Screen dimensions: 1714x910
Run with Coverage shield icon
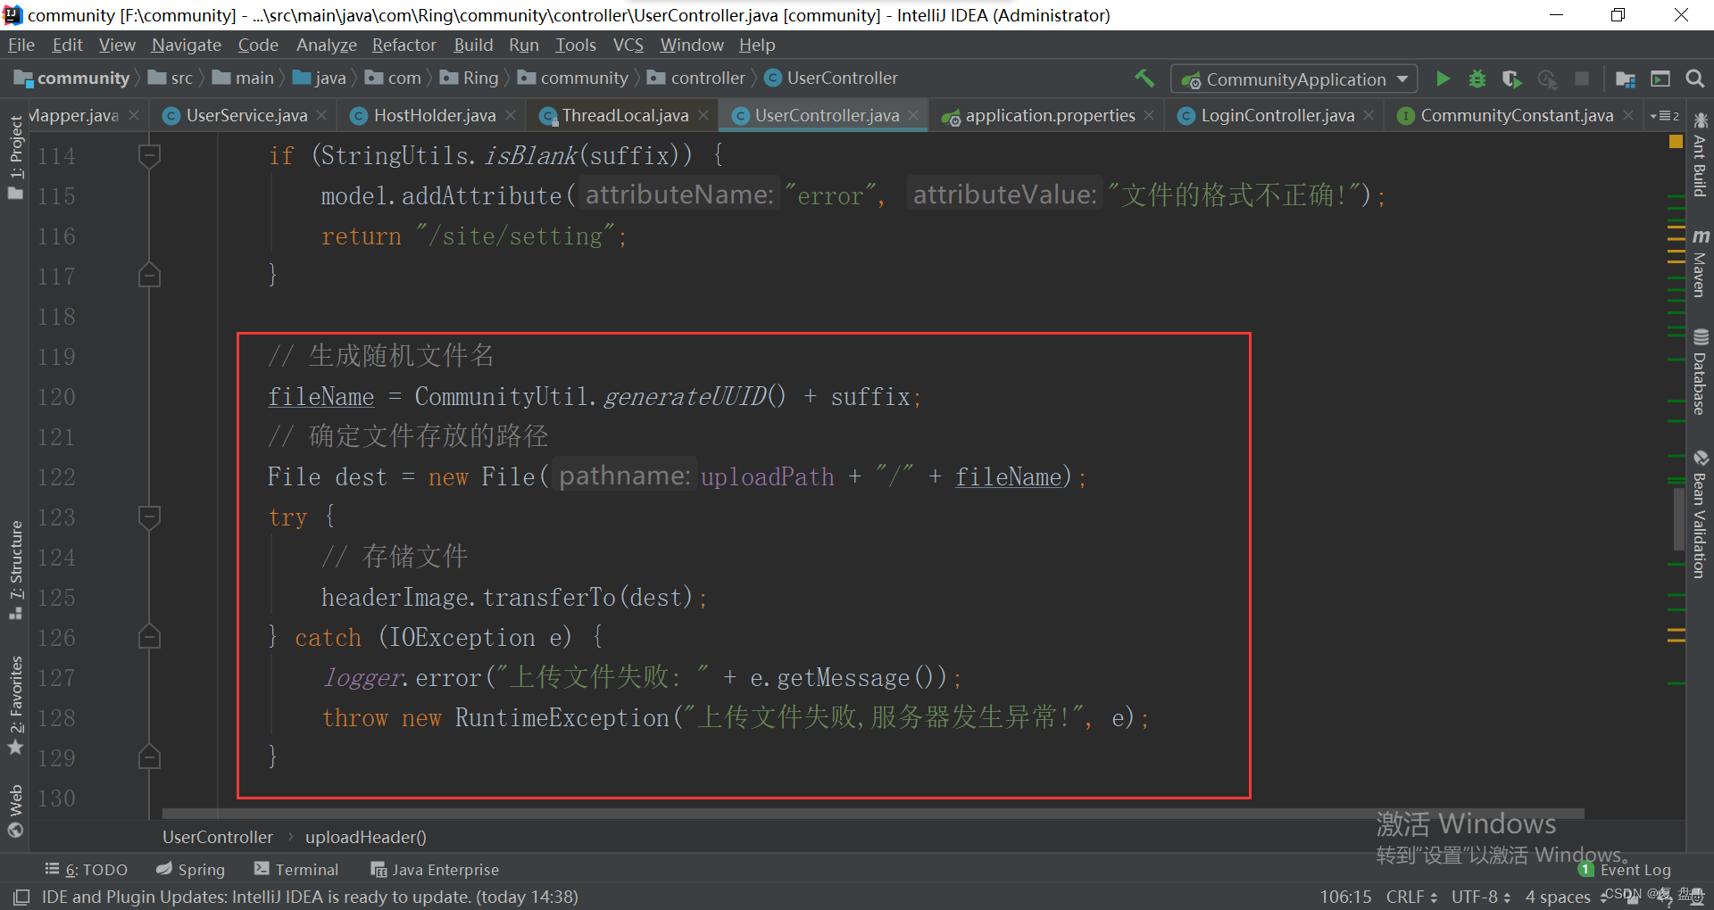click(1511, 79)
